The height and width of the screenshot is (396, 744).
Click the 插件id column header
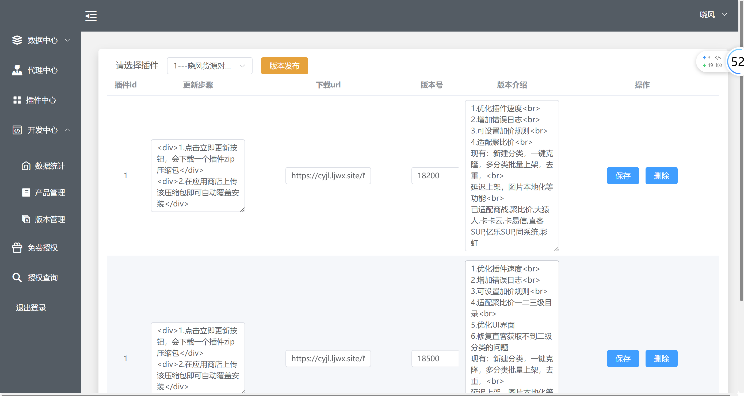click(x=125, y=85)
